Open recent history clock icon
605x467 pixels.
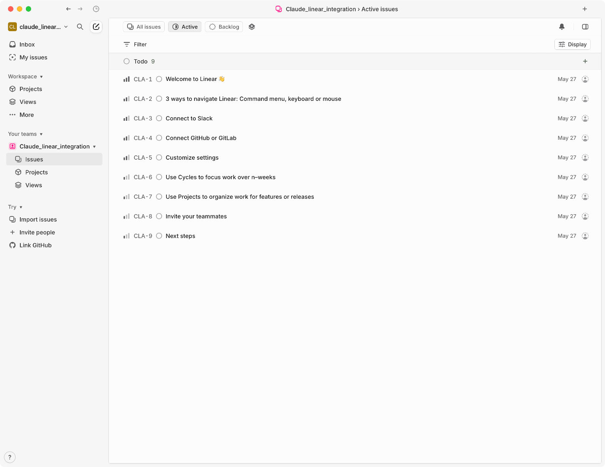(x=96, y=9)
